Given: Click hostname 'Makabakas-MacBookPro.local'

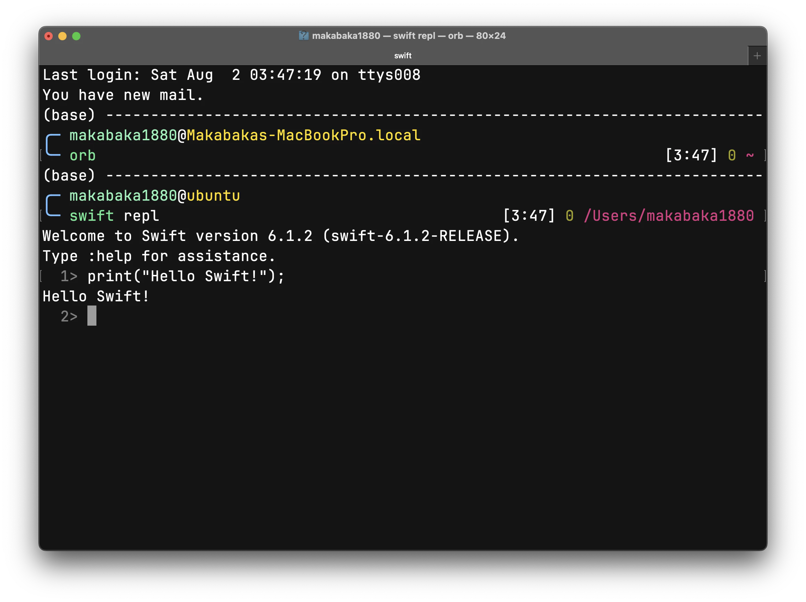Looking at the screenshot, I should point(303,135).
